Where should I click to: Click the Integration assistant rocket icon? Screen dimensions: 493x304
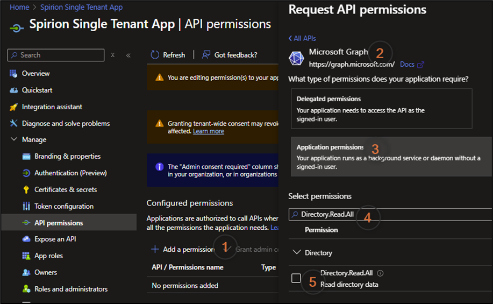click(13, 107)
